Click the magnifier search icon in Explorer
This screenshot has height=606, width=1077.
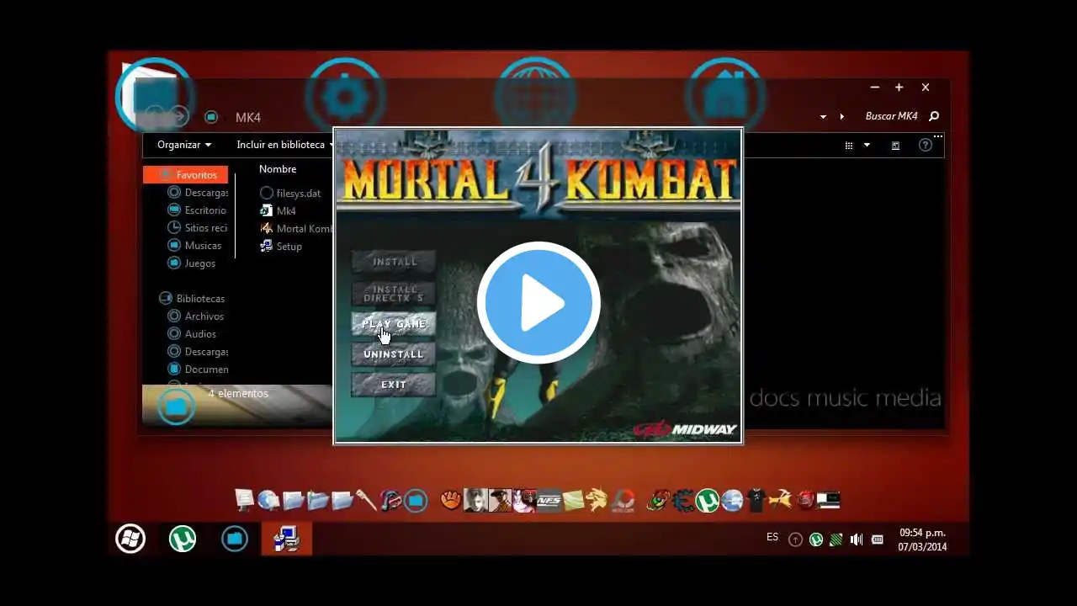pos(933,116)
